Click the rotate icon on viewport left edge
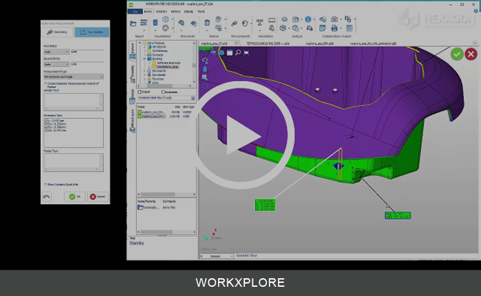This screenshot has height=296, width=481. pos(205,61)
